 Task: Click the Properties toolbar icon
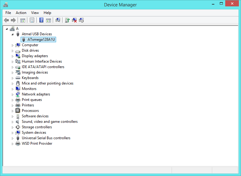tap(32, 20)
